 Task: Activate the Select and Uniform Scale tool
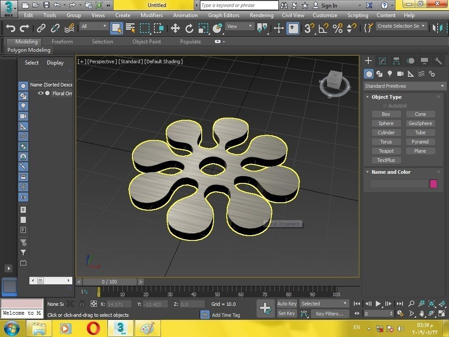pos(203,28)
